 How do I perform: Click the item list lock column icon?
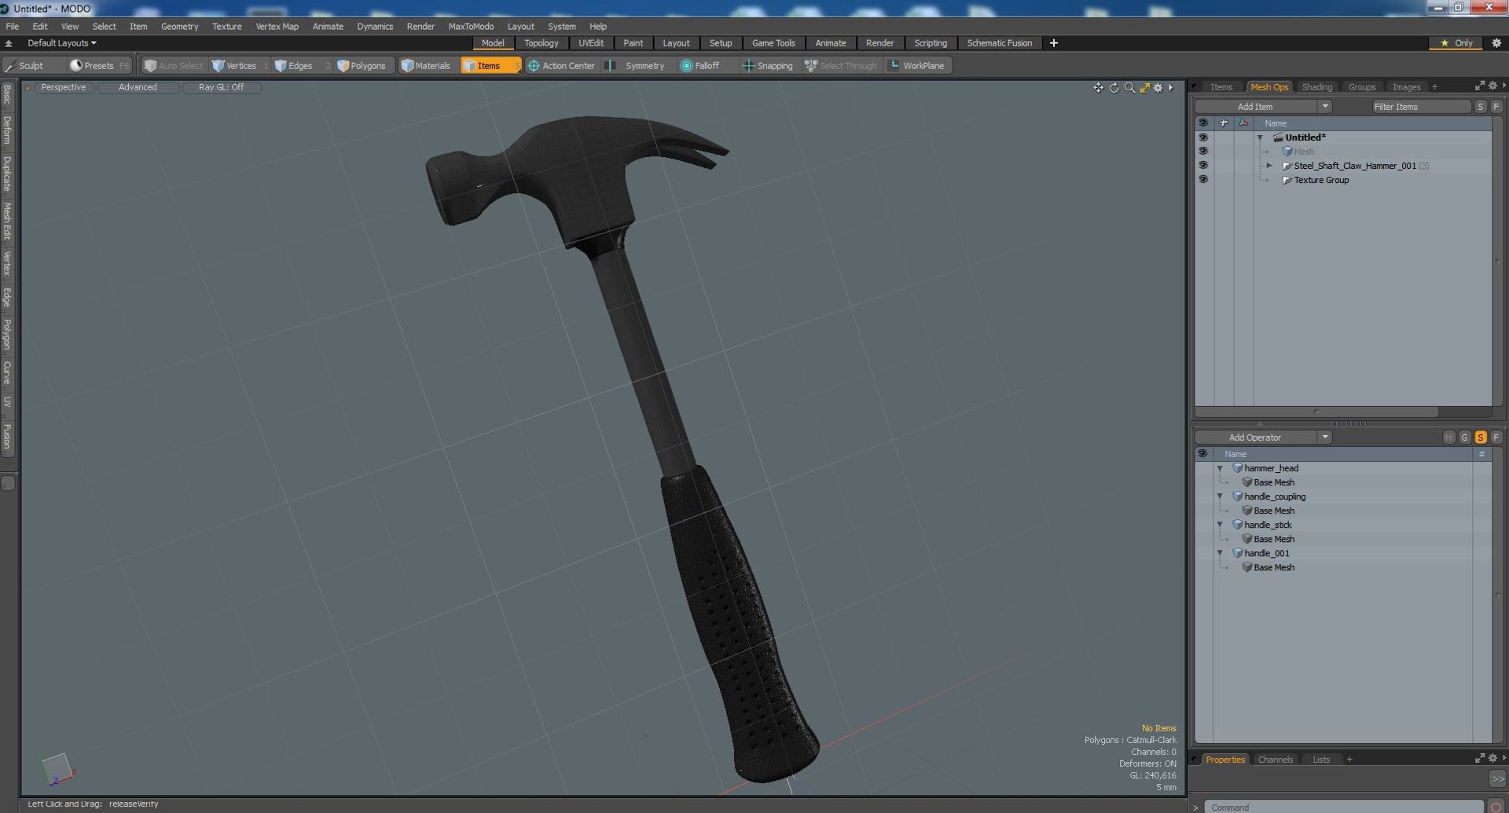pos(1223,123)
